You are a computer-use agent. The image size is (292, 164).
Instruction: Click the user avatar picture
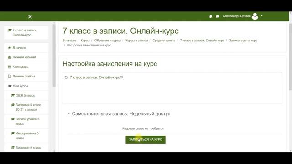pos(255,16)
